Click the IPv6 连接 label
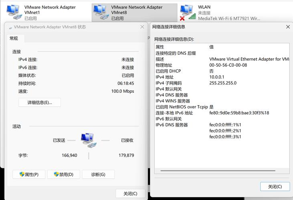The image size is (293, 200). pyautogui.click(x=28, y=68)
